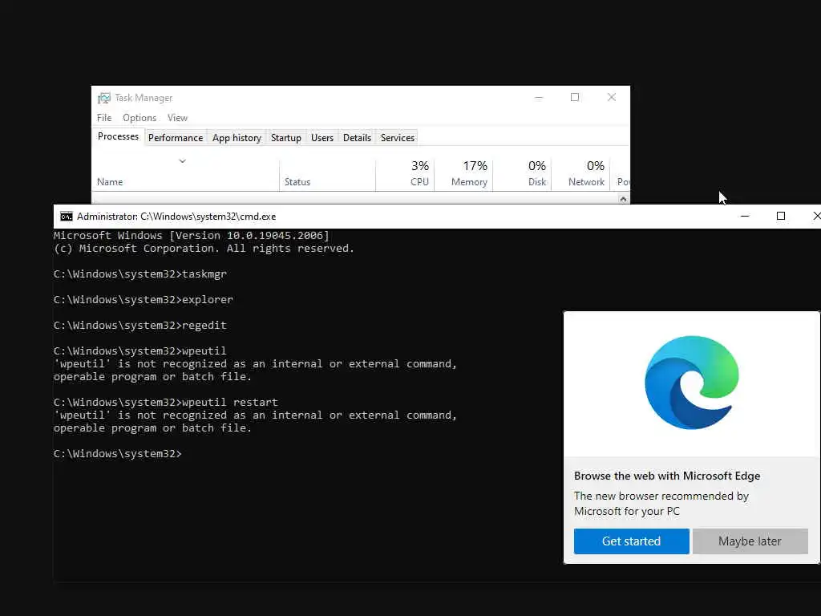Minimize the Task Manager window
The width and height of the screenshot is (821, 616).
click(x=539, y=97)
